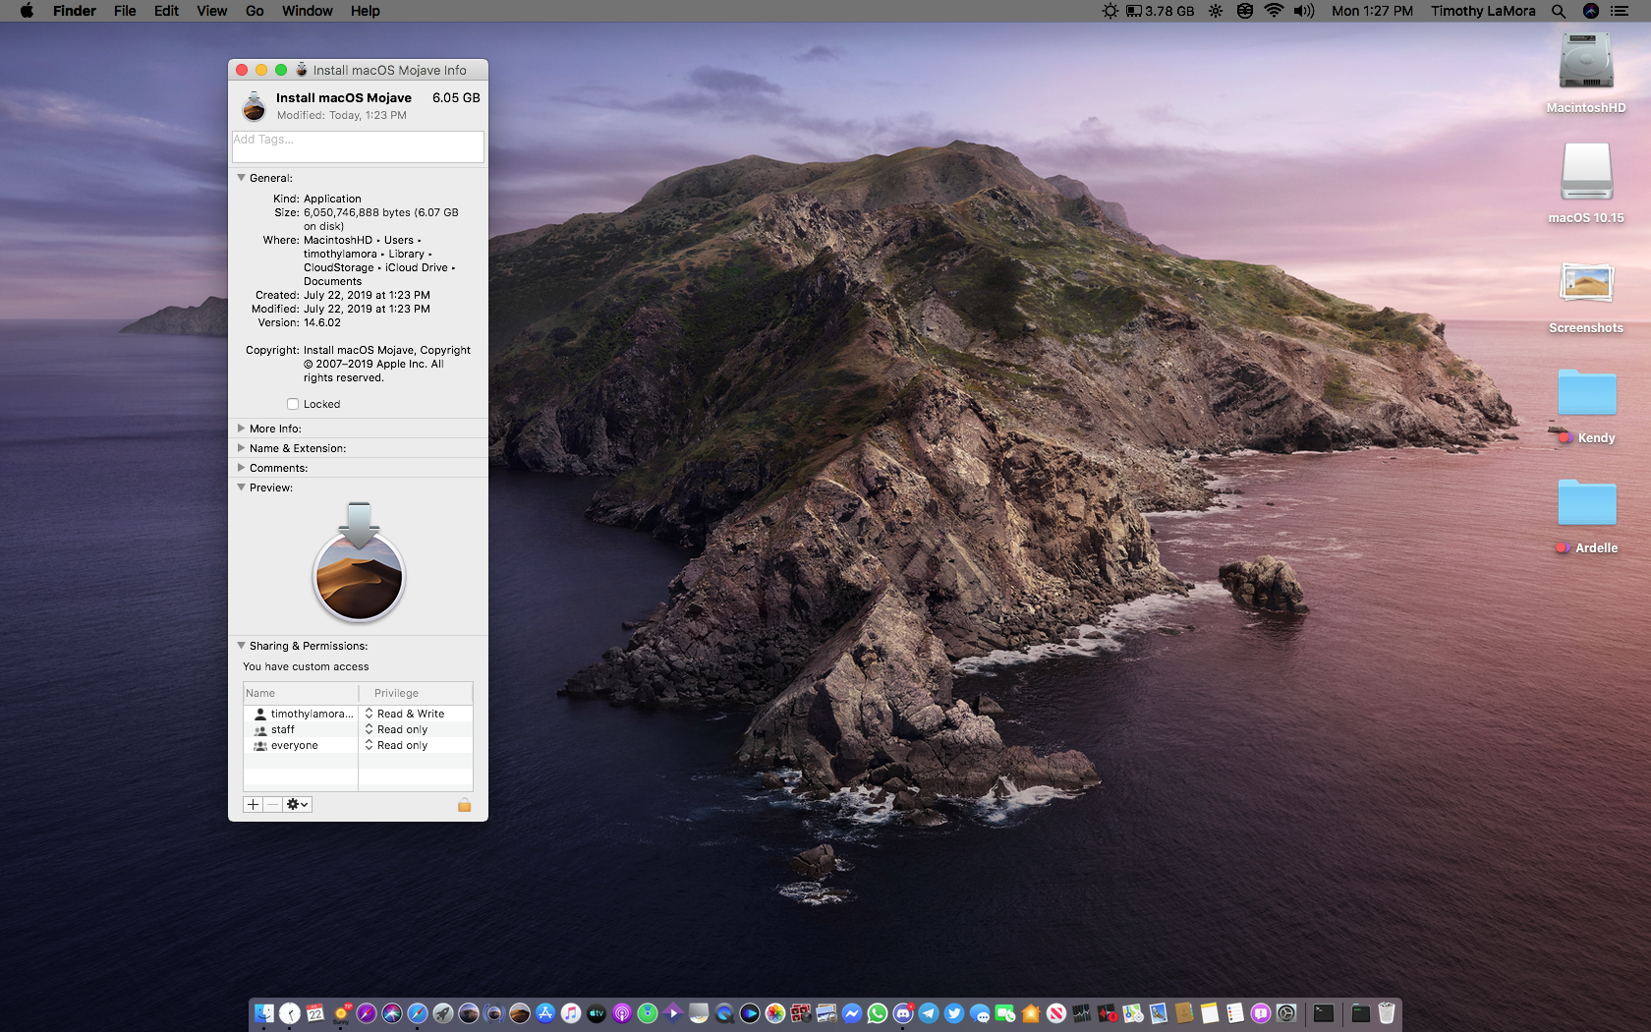1651x1032 pixels.
Task: Launch Siri from the Dock
Action: click(x=392, y=1013)
